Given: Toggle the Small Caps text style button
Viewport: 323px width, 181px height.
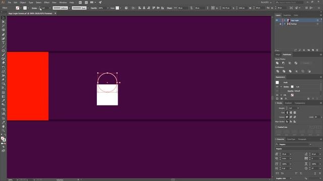Looking at the screenshot, I should pos(282,173).
